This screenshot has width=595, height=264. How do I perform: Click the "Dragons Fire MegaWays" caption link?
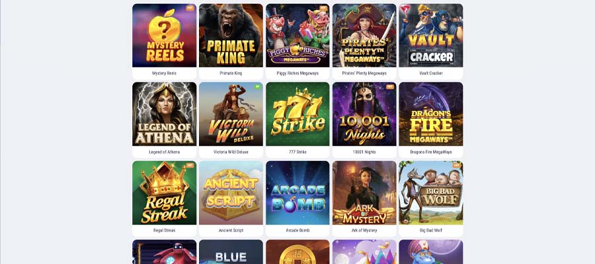click(x=430, y=152)
